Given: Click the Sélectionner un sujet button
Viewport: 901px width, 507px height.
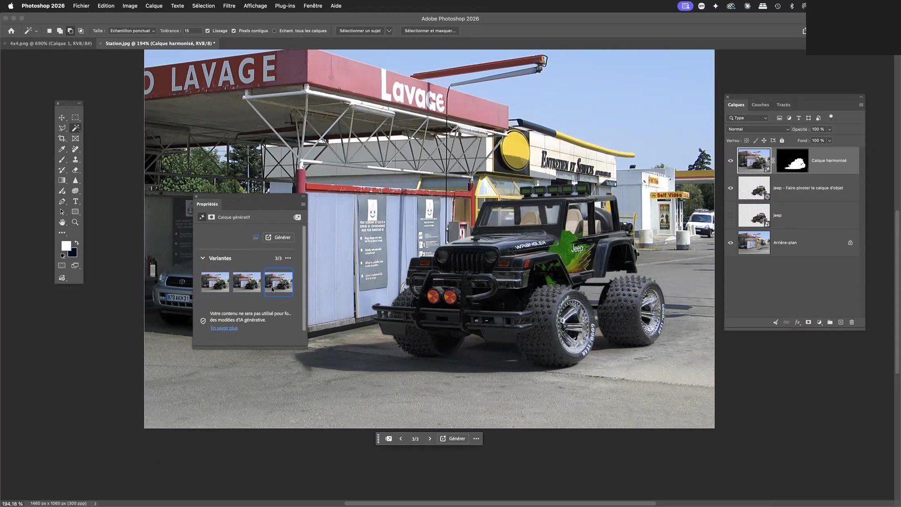Looking at the screenshot, I should [360, 31].
